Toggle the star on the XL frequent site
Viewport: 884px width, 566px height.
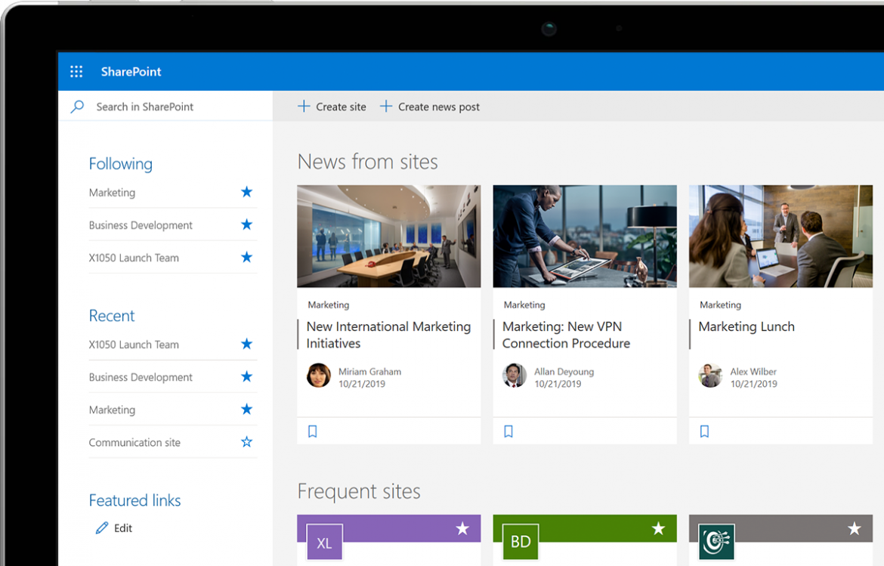[x=462, y=529]
